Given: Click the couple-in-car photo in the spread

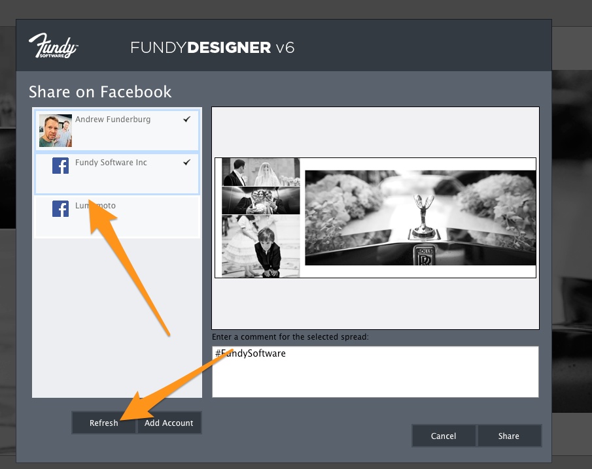Looking at the screenshot, I should coord(261,201).
